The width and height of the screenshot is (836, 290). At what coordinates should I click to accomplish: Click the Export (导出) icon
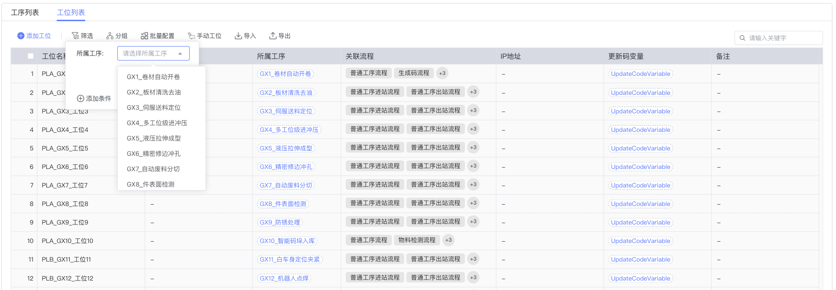273,36
